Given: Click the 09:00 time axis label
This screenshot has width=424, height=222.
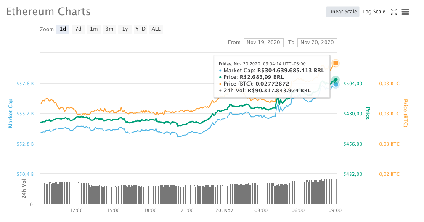Looking at the screenshot, I should tap(335, 210).
